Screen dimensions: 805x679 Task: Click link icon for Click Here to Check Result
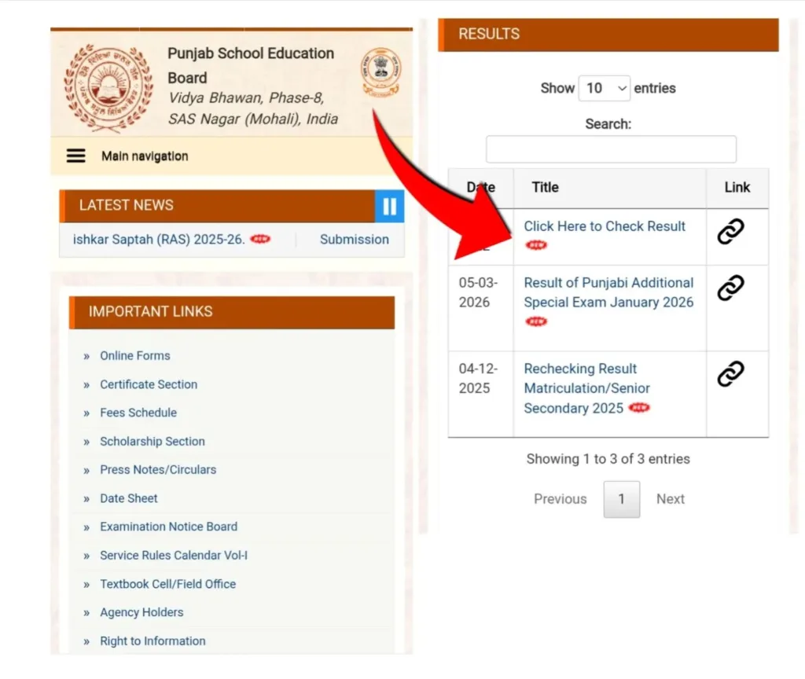click(x=730, y=231)
